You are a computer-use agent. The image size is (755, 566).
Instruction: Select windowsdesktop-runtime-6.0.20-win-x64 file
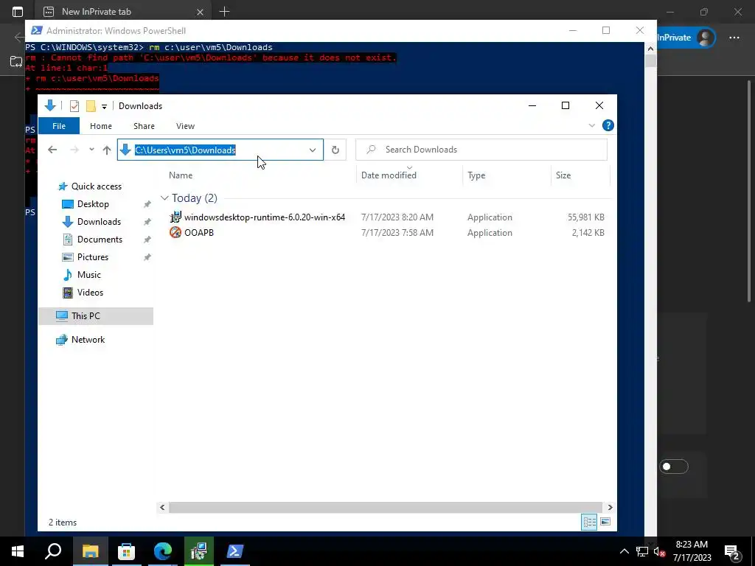pyautogui.click(x=265, y=217)
